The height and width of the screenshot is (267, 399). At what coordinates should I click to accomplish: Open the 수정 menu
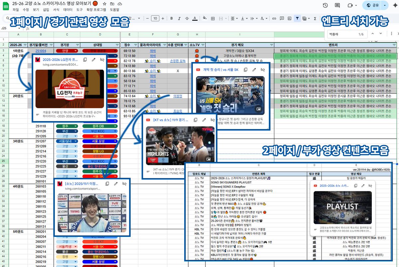(x=26, y=10)
